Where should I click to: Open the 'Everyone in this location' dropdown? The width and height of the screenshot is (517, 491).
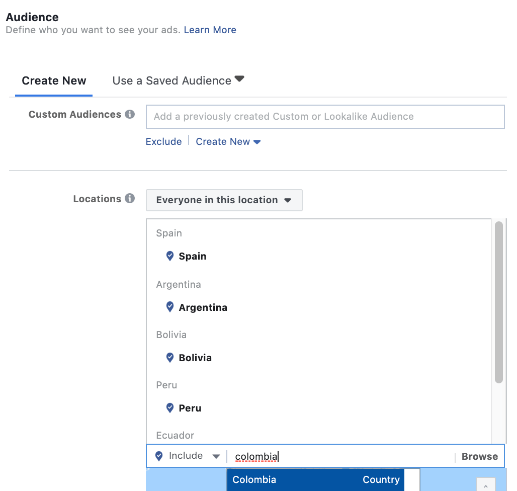point(224,200)
